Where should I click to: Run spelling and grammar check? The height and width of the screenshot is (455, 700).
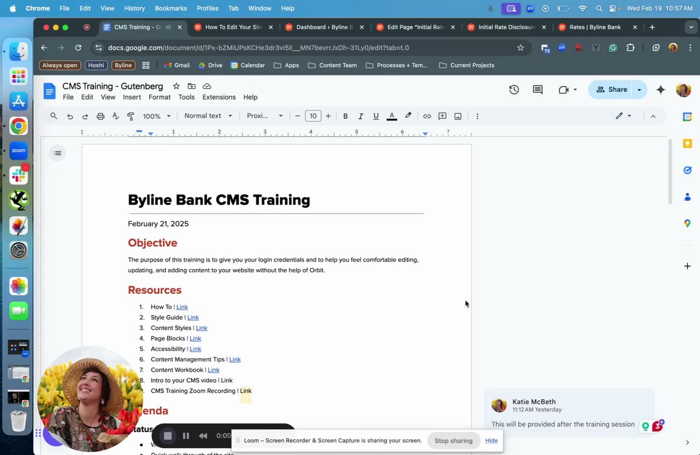click(115, 116)
